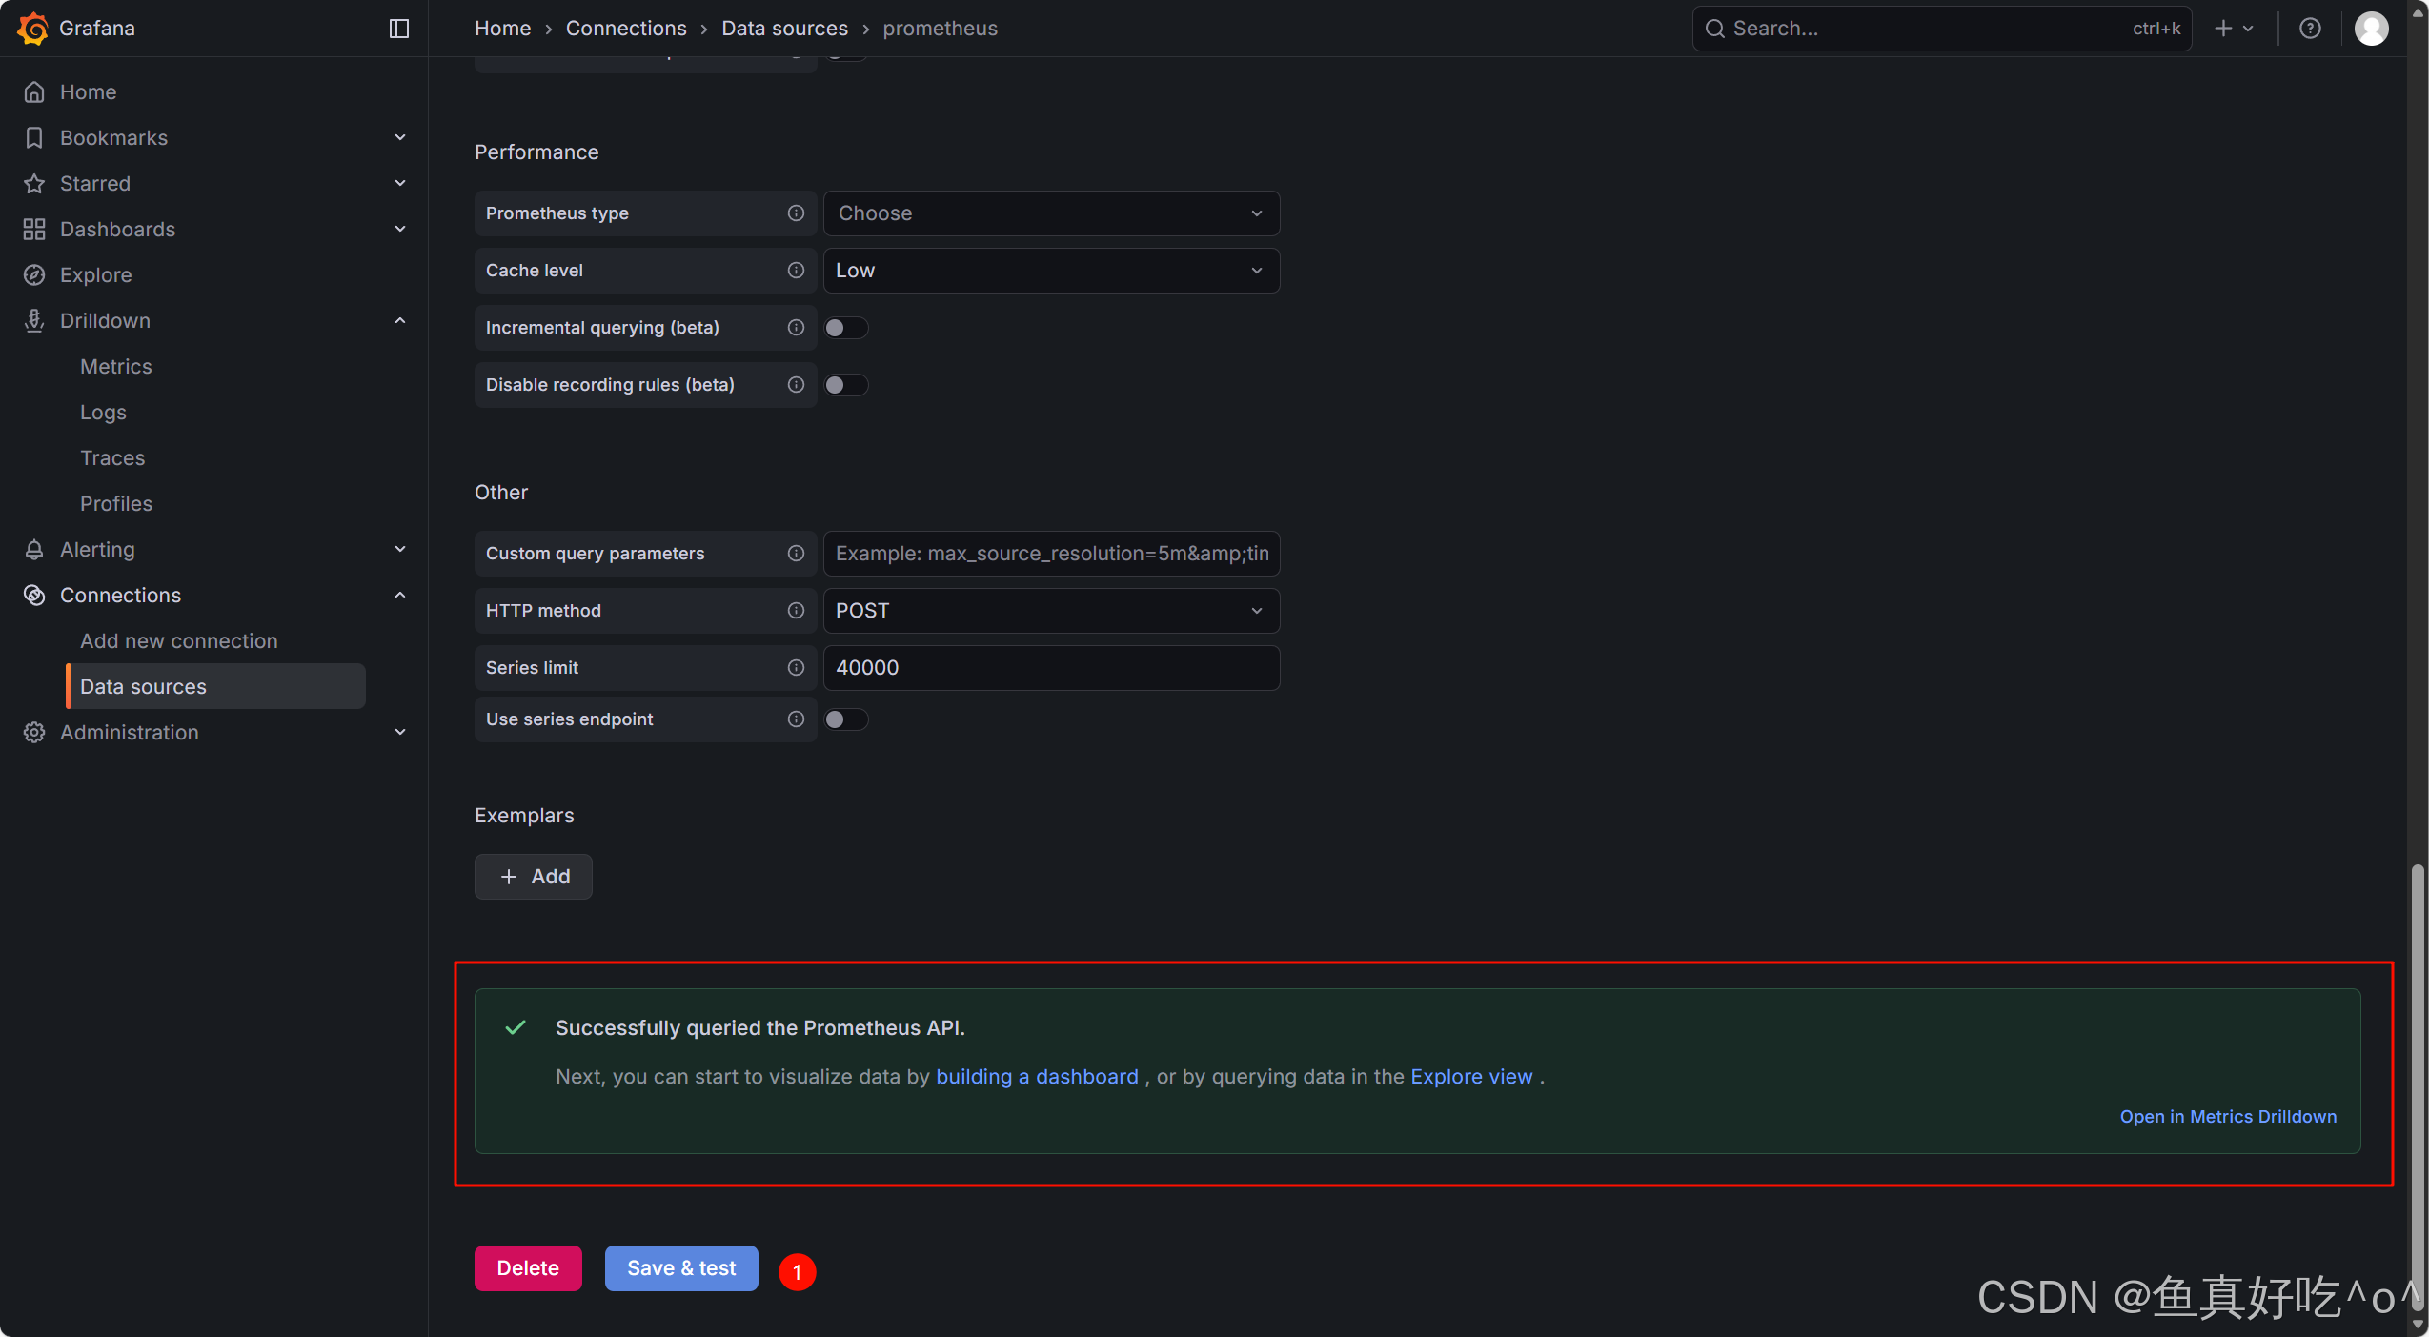Enable Incremental querying beta toggle

pos(845,328)
